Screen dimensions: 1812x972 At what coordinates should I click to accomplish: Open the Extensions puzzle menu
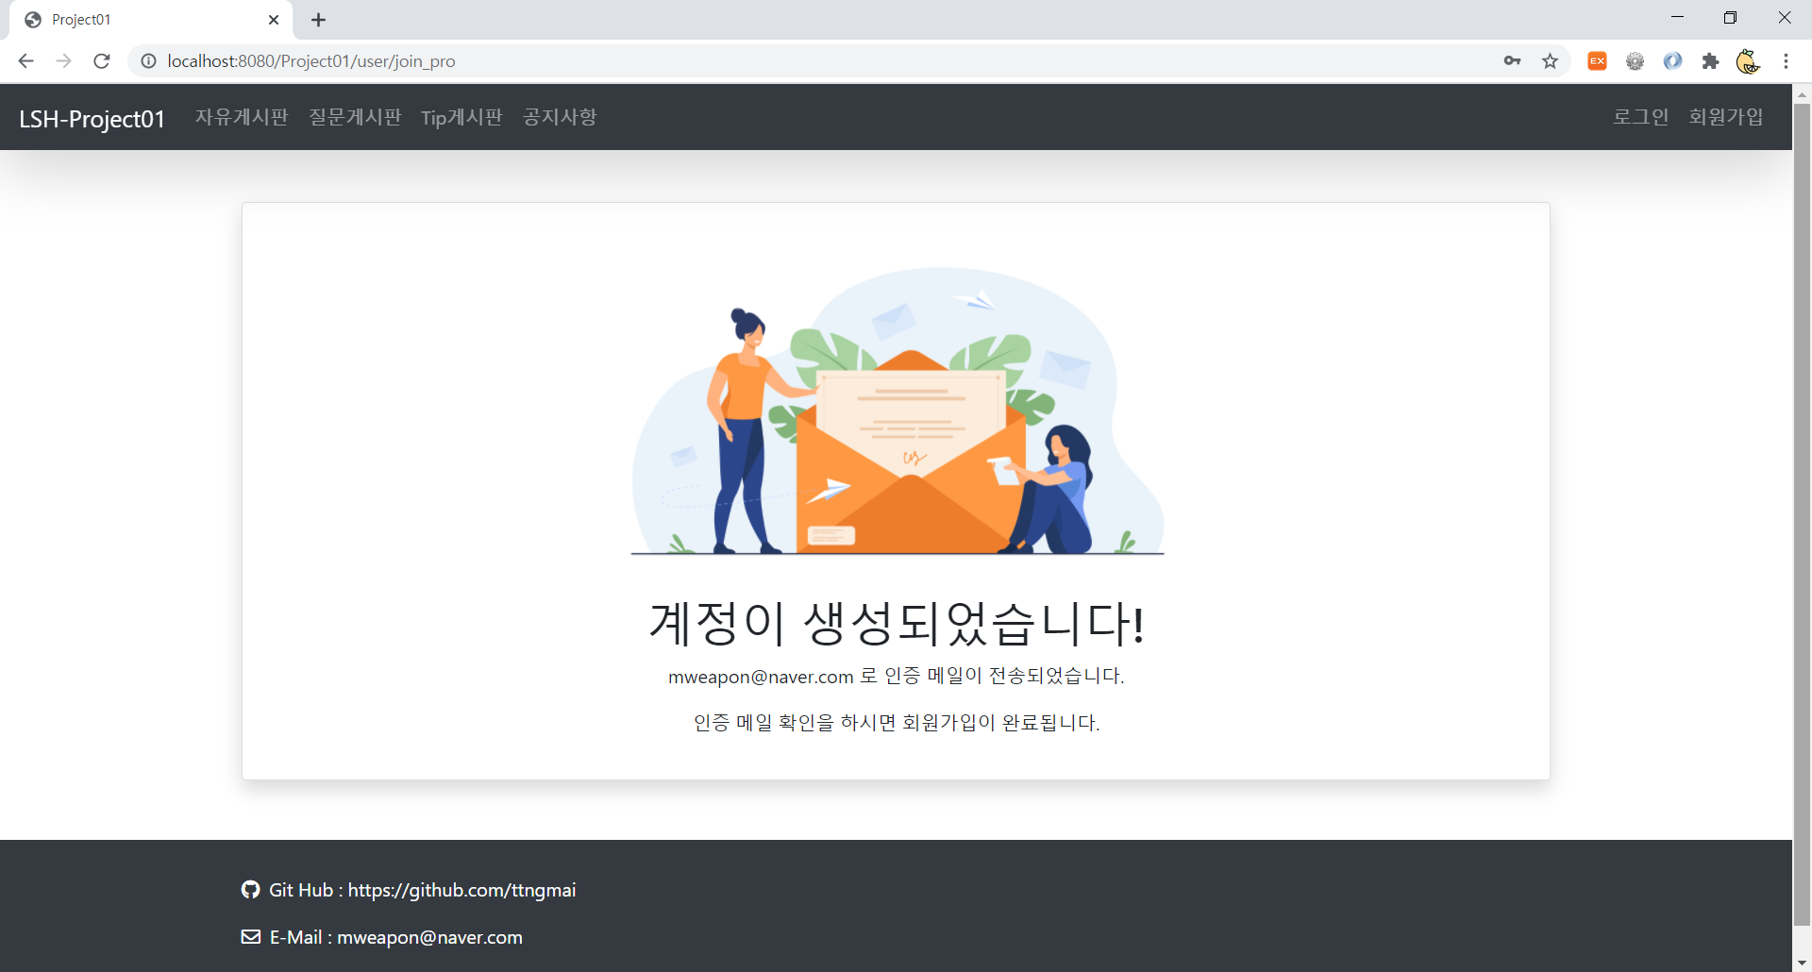(1710, 61)
